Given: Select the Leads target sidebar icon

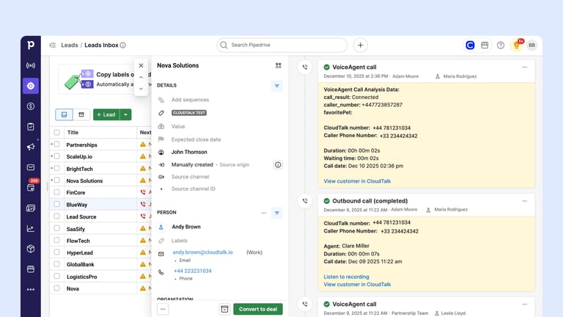Looking at the screenshot, I should coord(31,86).
